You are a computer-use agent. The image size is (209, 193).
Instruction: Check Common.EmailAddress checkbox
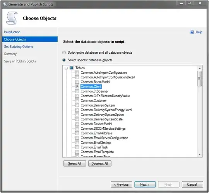pyautogui.click(x=77, y=133)
